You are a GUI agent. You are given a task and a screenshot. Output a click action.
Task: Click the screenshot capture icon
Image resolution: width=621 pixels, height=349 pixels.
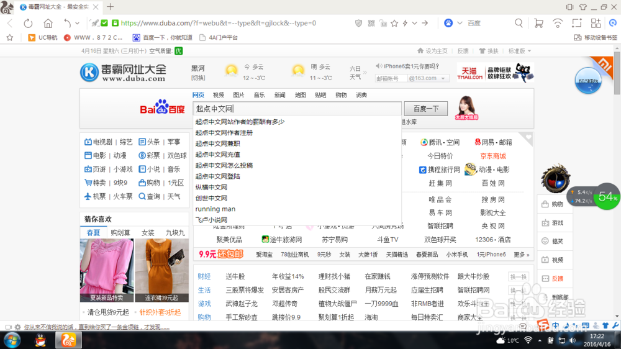[577, 24]
